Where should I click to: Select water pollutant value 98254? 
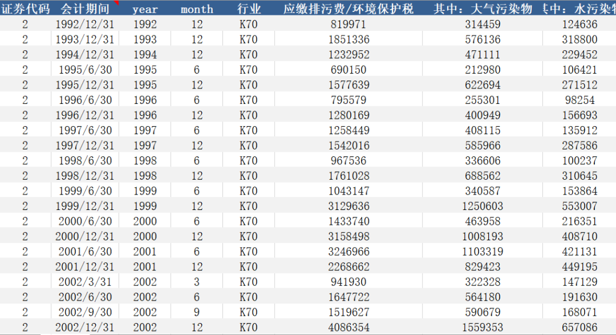point(579,100)
